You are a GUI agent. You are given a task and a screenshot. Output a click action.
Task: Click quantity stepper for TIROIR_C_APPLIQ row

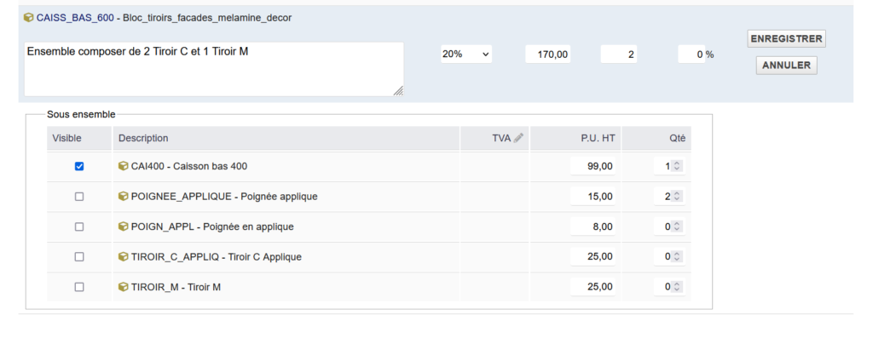click(x=676, y=257)
